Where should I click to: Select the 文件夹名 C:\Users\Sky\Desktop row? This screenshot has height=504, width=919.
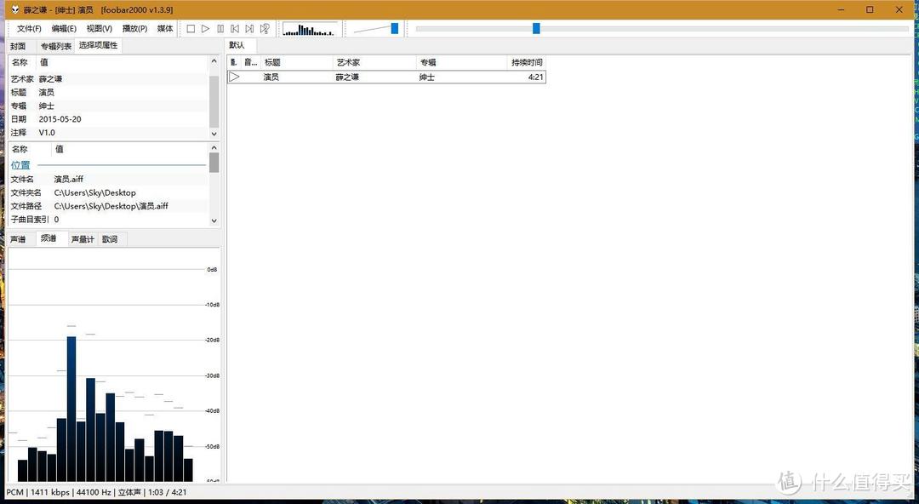108,192
